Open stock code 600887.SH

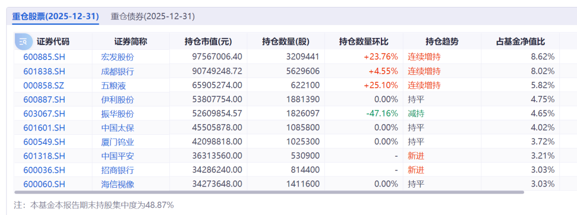44,99
